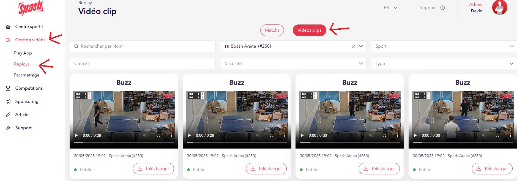Download the first Buzz clip with Télécharger
The image size is (517, 181).
pyautogui.click(x=153, y=169)
